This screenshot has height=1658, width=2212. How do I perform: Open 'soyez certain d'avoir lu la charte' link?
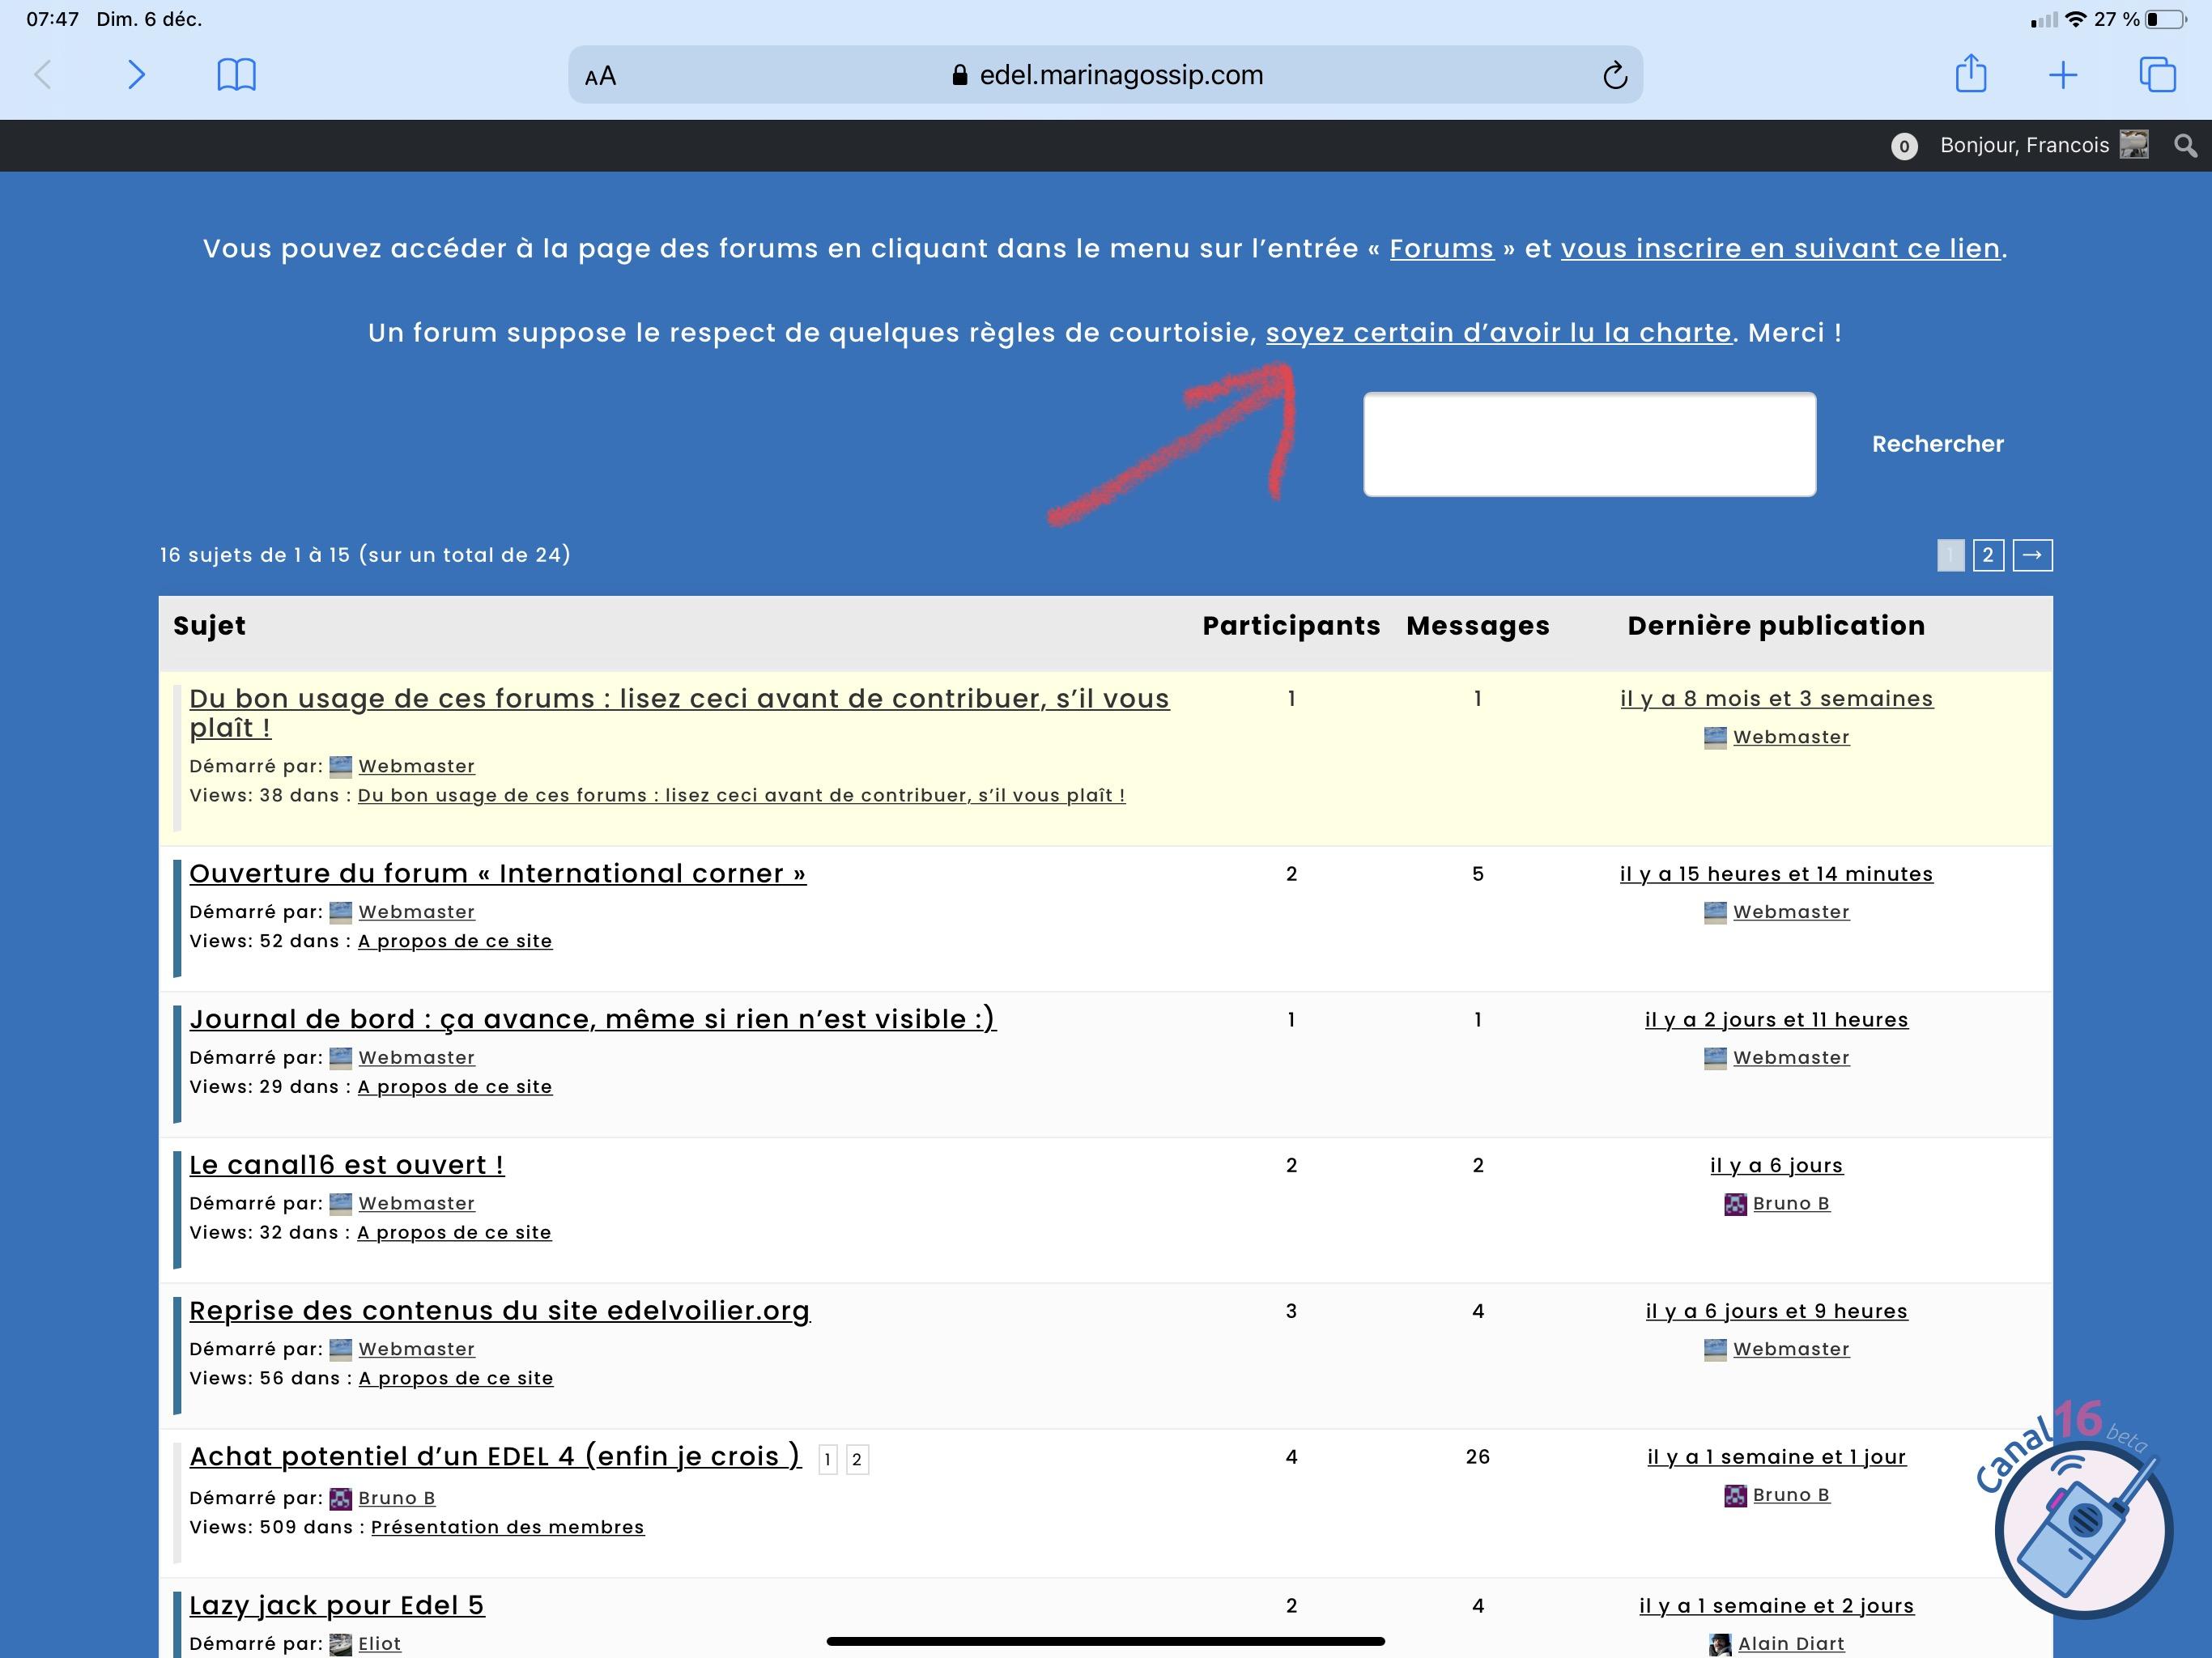coord(1498,333)
